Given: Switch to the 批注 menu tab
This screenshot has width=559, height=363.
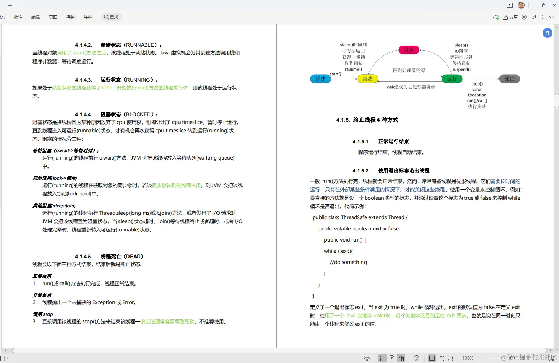Looking at the screenshot, I should click(18, 17).
